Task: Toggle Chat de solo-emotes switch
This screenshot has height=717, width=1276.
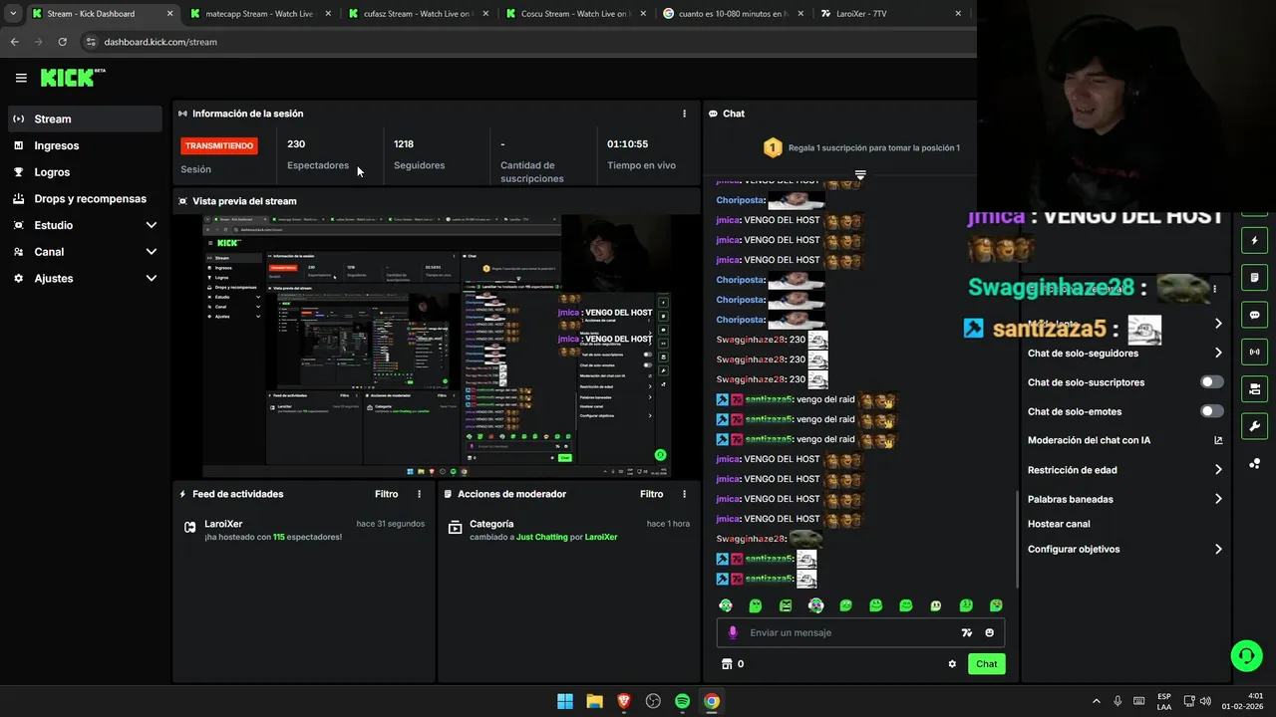Action: 1212,411
